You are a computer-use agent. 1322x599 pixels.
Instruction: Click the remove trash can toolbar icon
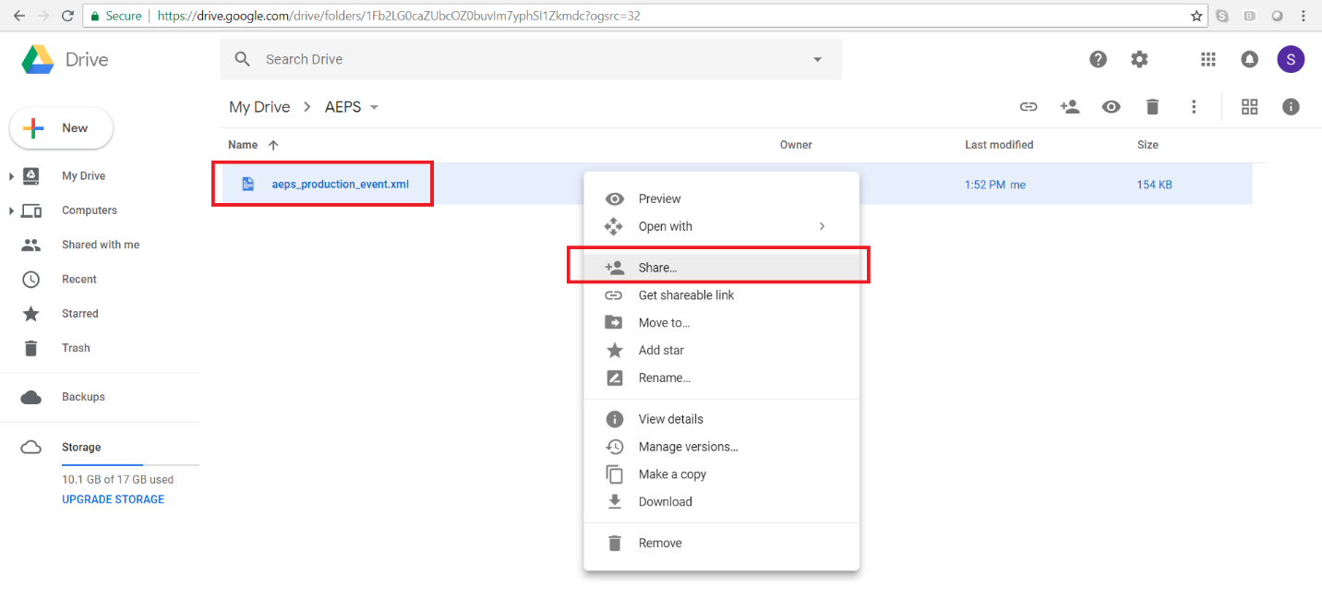[x=1152, y=107]
